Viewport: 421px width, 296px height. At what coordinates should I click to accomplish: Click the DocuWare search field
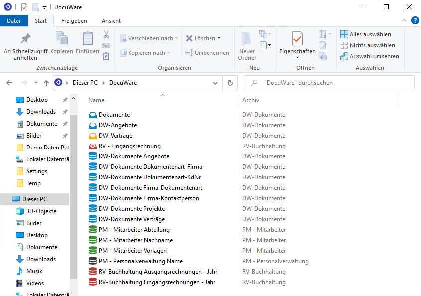329,83
